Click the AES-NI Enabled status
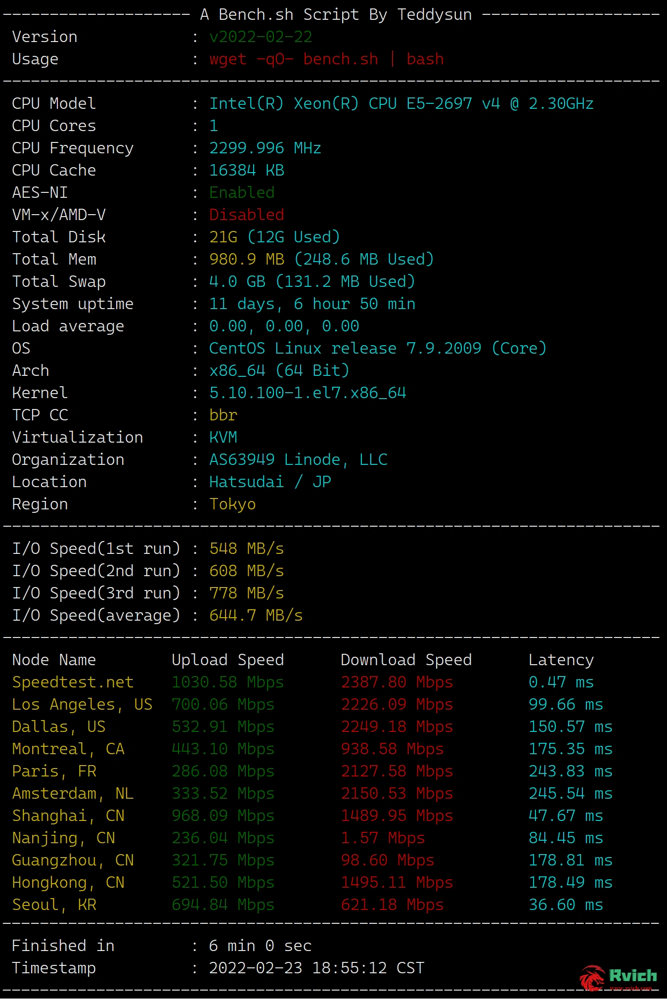The height and width of the screenshot is (999, 667). pos(242,192)
